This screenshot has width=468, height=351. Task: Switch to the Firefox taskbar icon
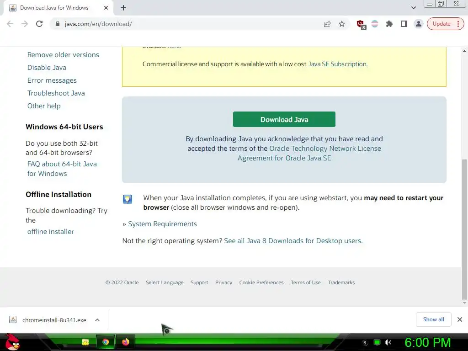tap(126, 342)
